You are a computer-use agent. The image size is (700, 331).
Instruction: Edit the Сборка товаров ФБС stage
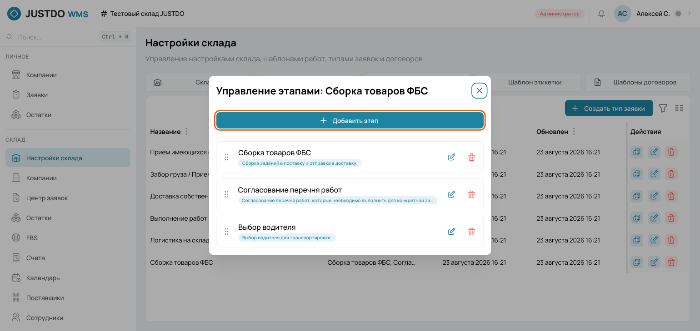(451, 157)
